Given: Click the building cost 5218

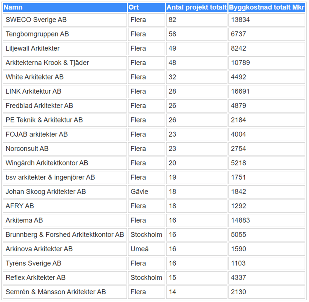Looking at the screenshot, I should [x=267, y=163].
